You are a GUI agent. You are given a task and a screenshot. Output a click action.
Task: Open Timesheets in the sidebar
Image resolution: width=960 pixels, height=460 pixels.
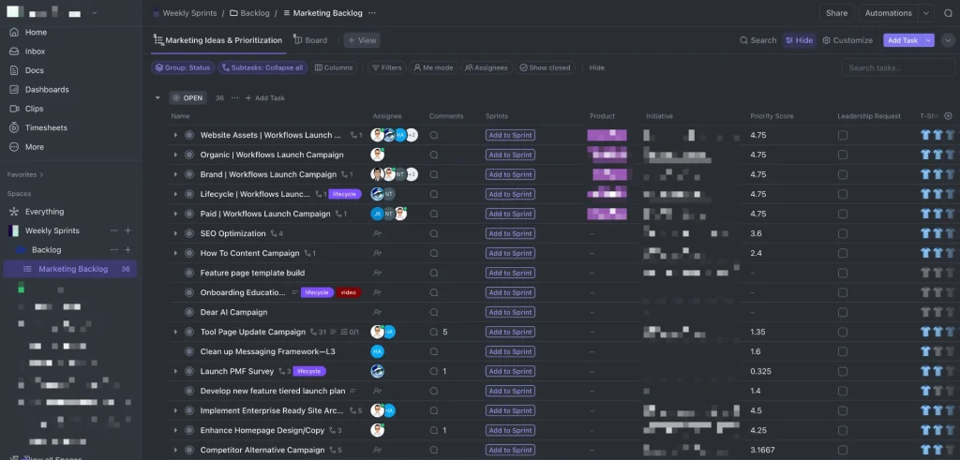coord(45,127)
